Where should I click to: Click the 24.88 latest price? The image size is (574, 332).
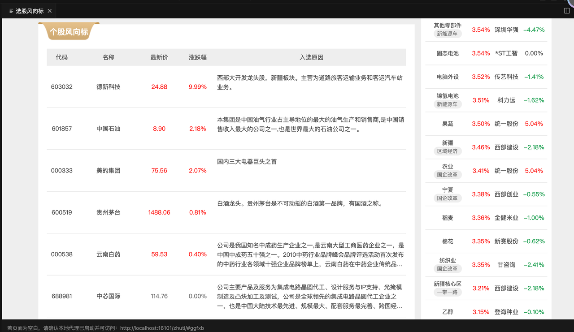coord(159,87)
